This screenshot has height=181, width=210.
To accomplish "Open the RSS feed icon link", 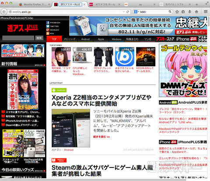I will point(50,34).
